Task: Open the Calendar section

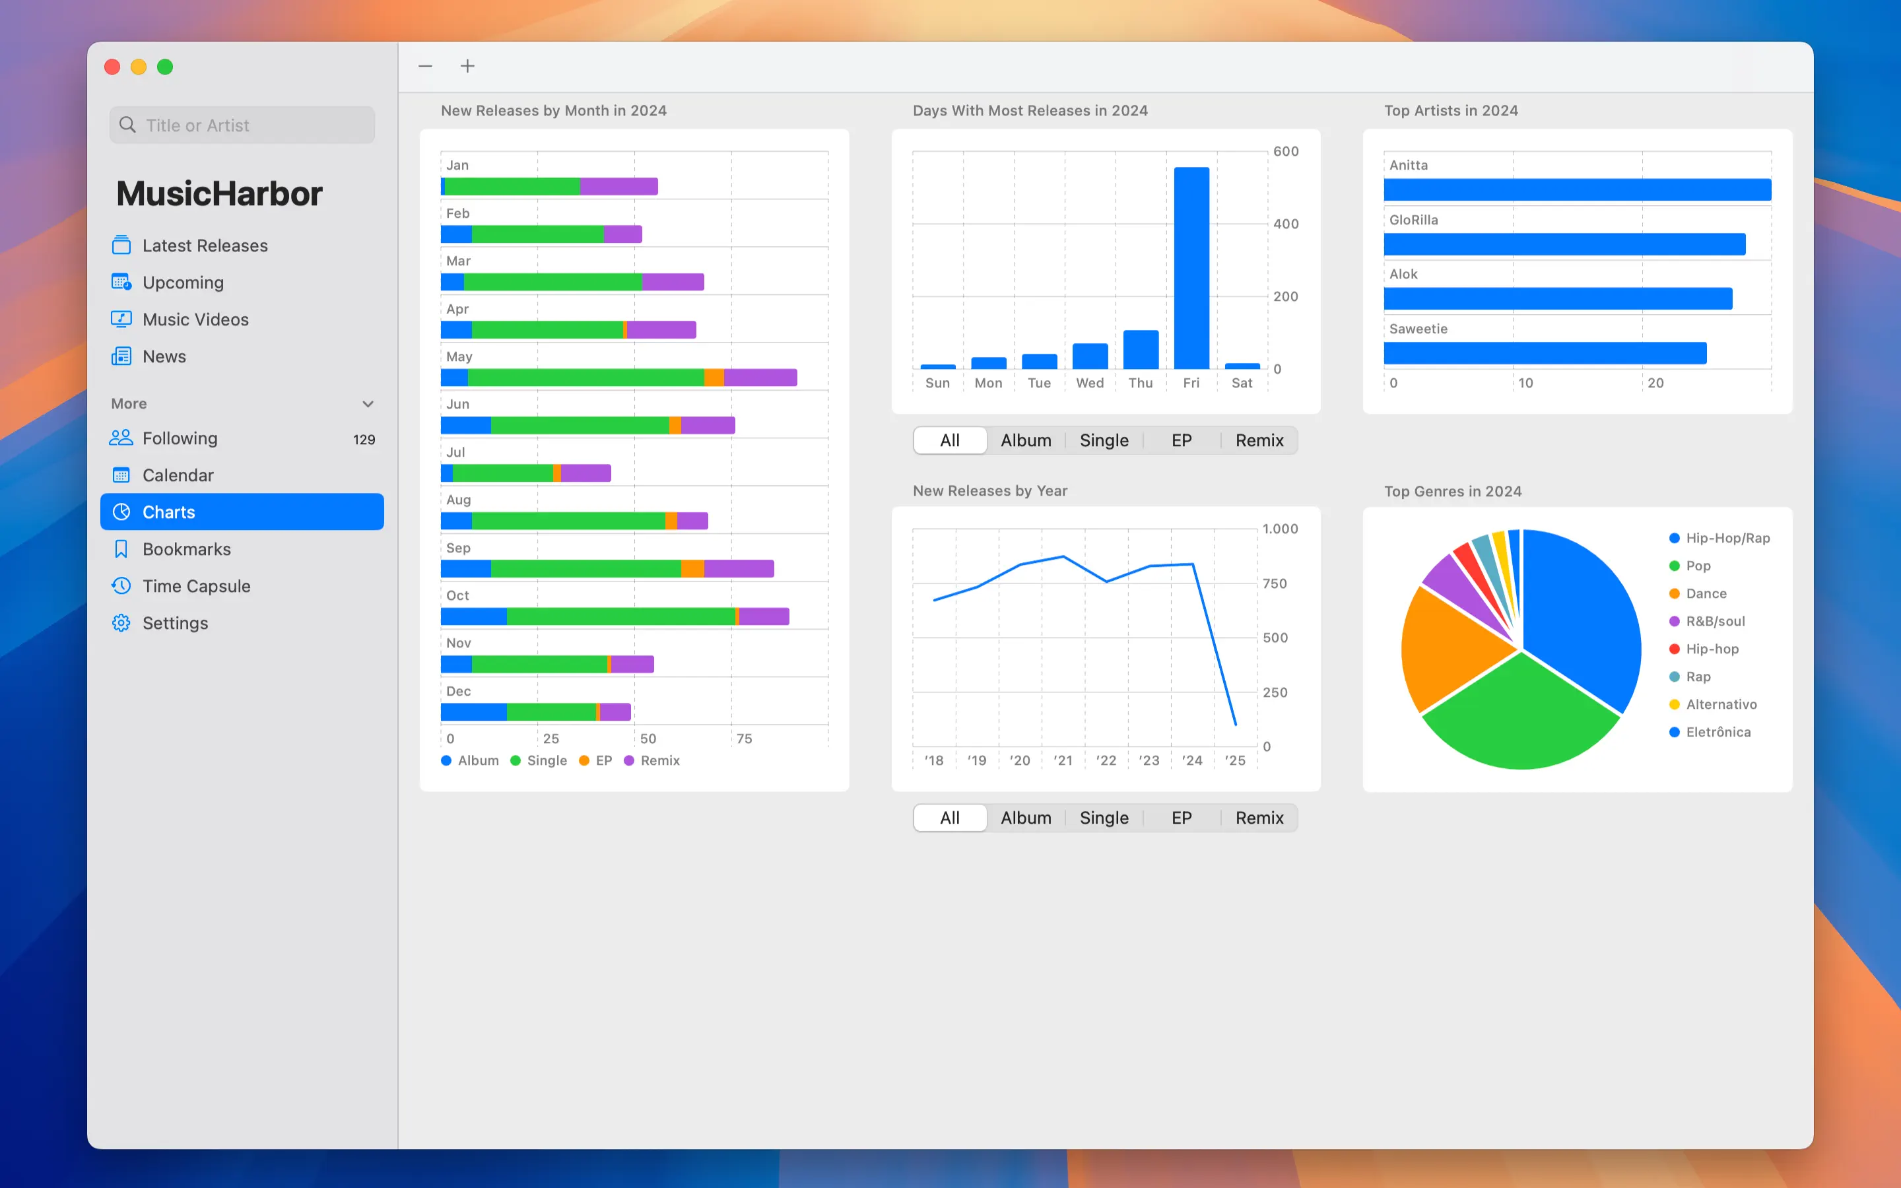Action: tap(178, 475)
